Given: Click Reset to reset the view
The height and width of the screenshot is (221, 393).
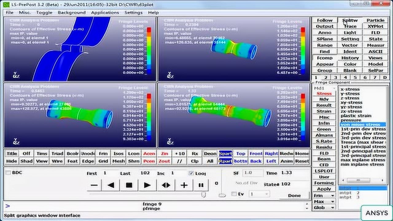Looking at the screenshot, I should 301,160.
